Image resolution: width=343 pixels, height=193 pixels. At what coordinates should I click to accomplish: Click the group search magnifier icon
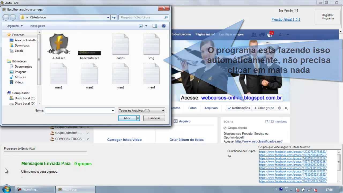click(x=286, y=108)
